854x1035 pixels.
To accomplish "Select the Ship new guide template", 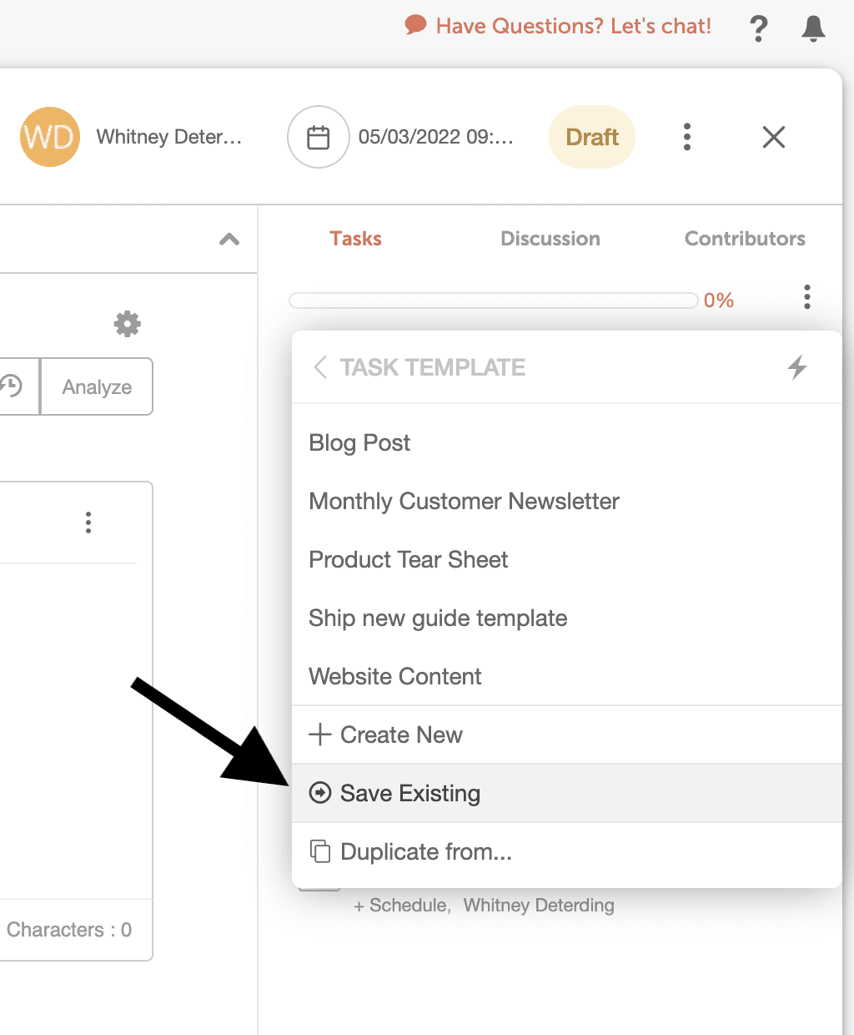I will [x=566, y=618].
